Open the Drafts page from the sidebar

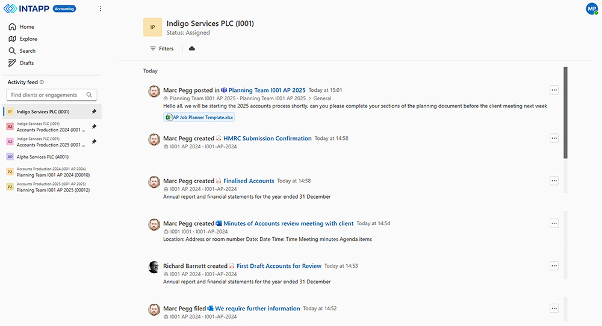click(26, 63)
